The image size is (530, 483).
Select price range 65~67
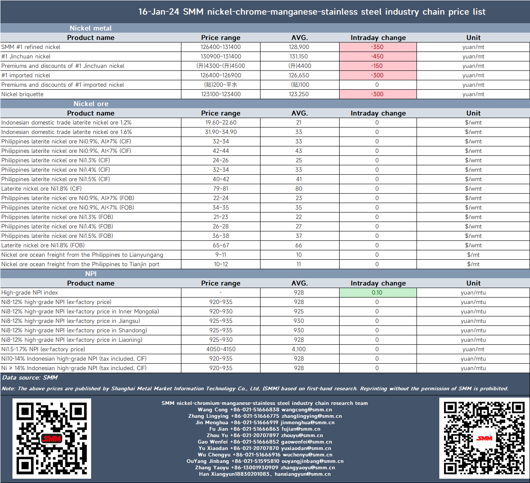221,245
